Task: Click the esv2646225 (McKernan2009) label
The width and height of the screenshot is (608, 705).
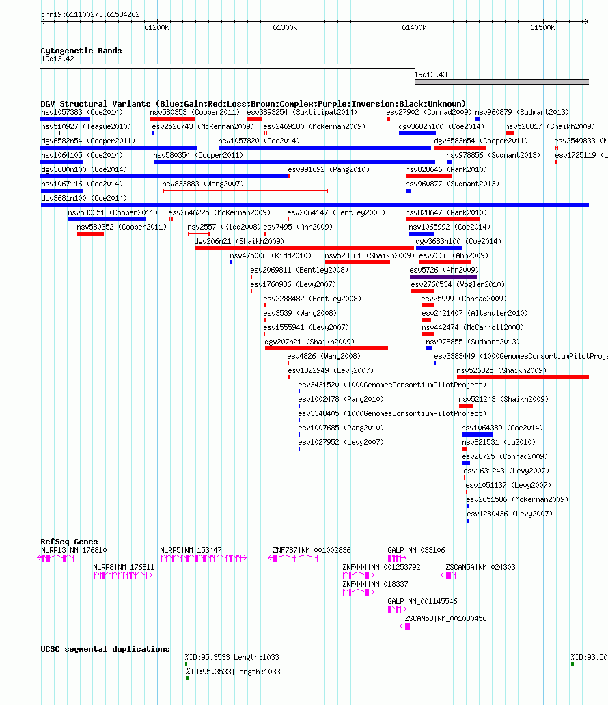Action: [219, 213]
